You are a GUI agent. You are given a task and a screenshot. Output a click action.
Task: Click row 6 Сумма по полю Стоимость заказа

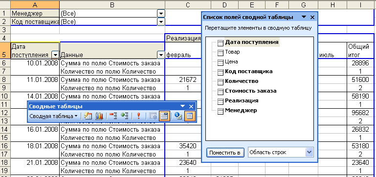click(x=112, y=63)
